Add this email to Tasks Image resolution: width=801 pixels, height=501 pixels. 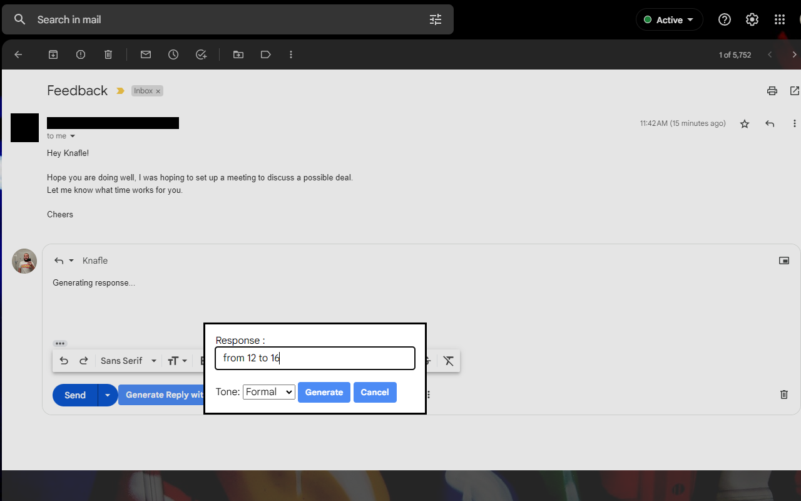pyautogui.click(x=200, y=54)
